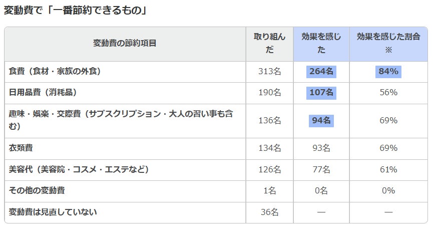Select the その他の変動費 row label
436x229 pixels.
(37, 190)
